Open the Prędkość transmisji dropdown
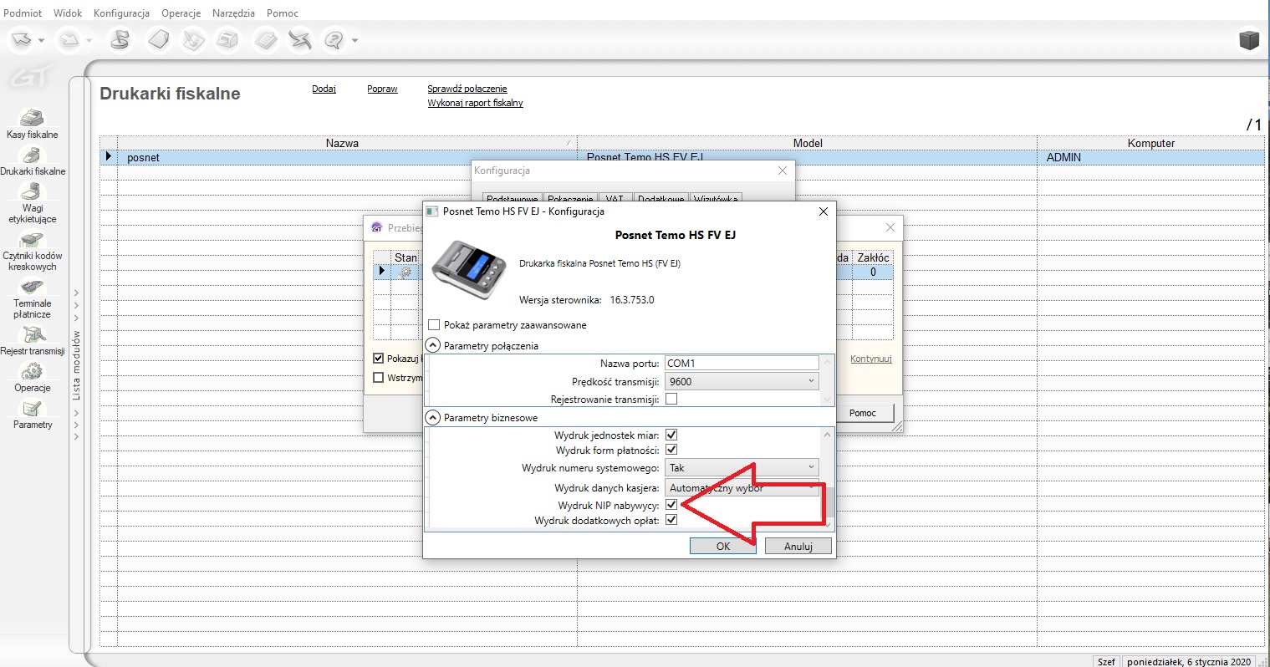This screenshot has width=1270, height=667. pos(742,381)
